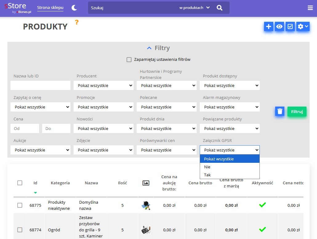Select checkbox for product 68775
Viewport: 317px width, 239px height.
(x=20, y=205)
